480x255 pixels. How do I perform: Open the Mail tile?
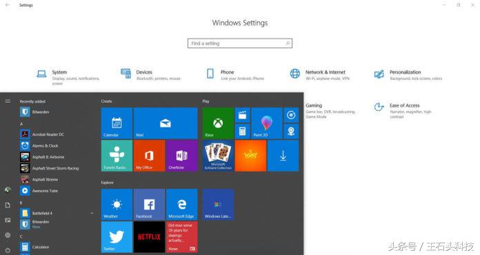[166, 123]
